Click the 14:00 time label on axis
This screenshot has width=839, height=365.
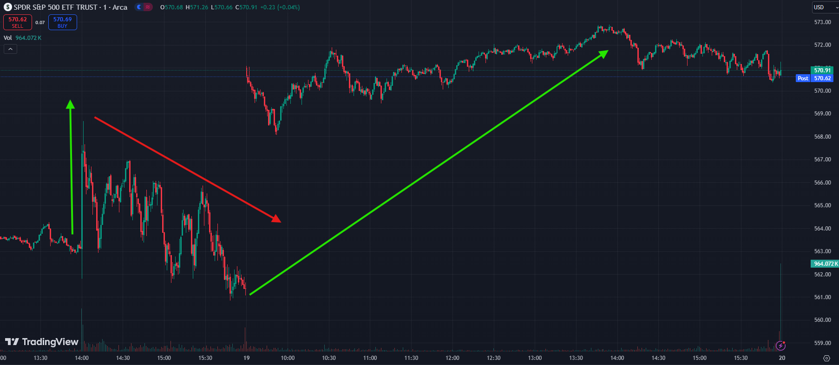point(82,358)
